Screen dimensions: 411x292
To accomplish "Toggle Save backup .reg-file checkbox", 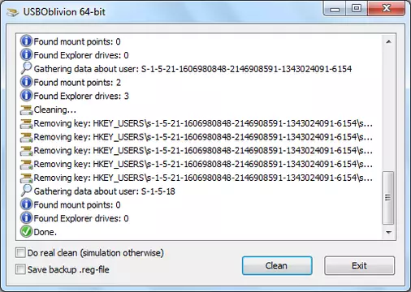I will pos(20,269).
